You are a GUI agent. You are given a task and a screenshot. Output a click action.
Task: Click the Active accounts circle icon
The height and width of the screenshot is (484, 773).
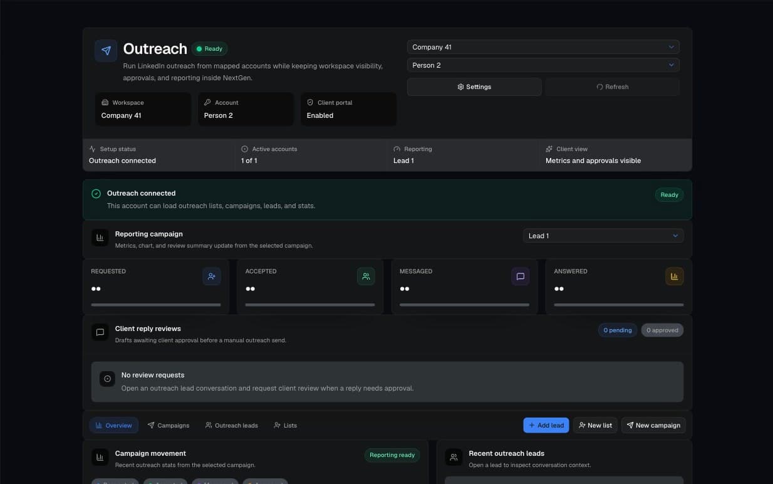[245, 149]
